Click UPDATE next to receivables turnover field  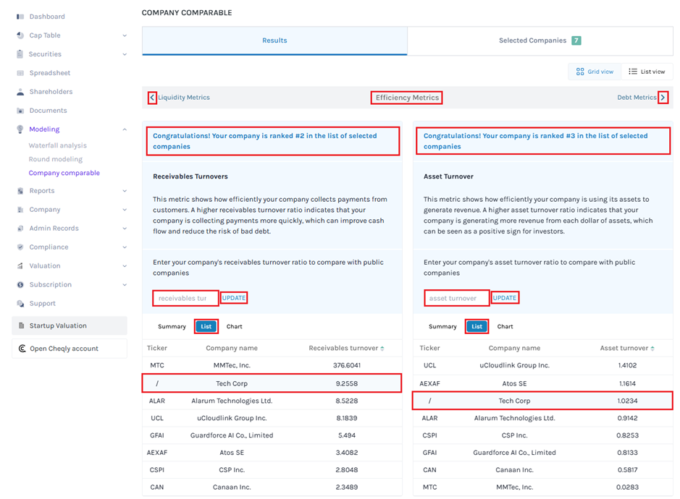pyautogui.click(x=234, y=298)
